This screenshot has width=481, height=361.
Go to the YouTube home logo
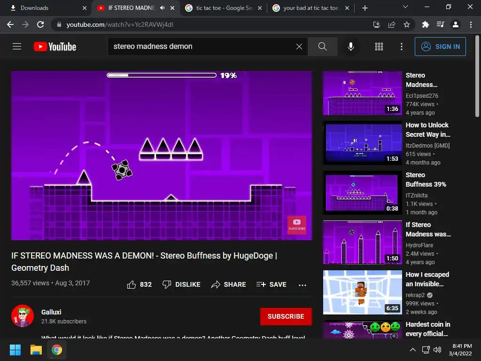(x=55, y=47)
